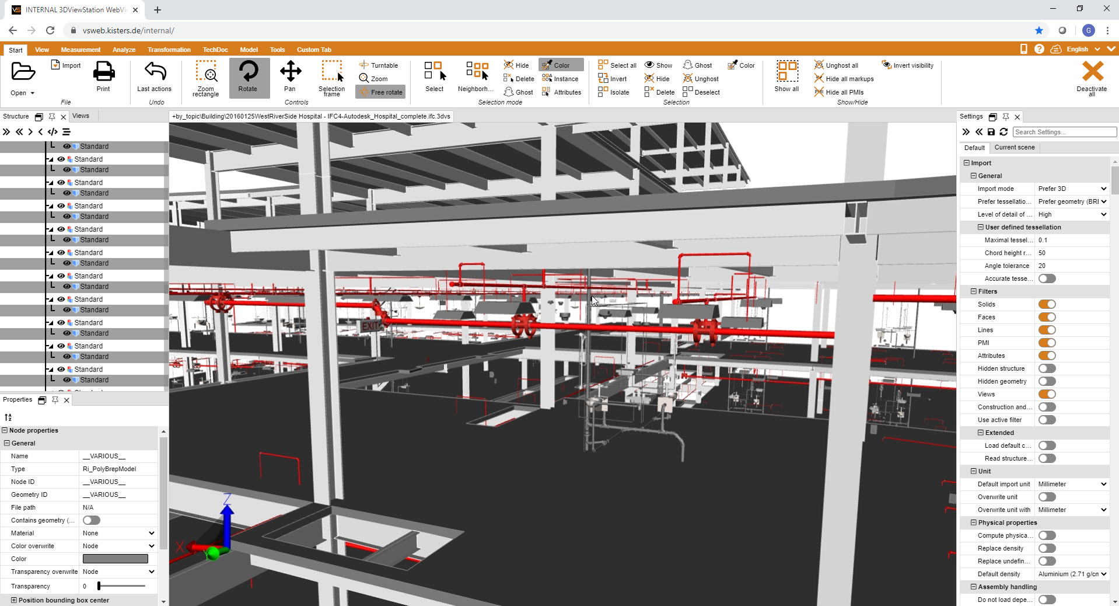Save settings with the disk icon

[991, 132]
